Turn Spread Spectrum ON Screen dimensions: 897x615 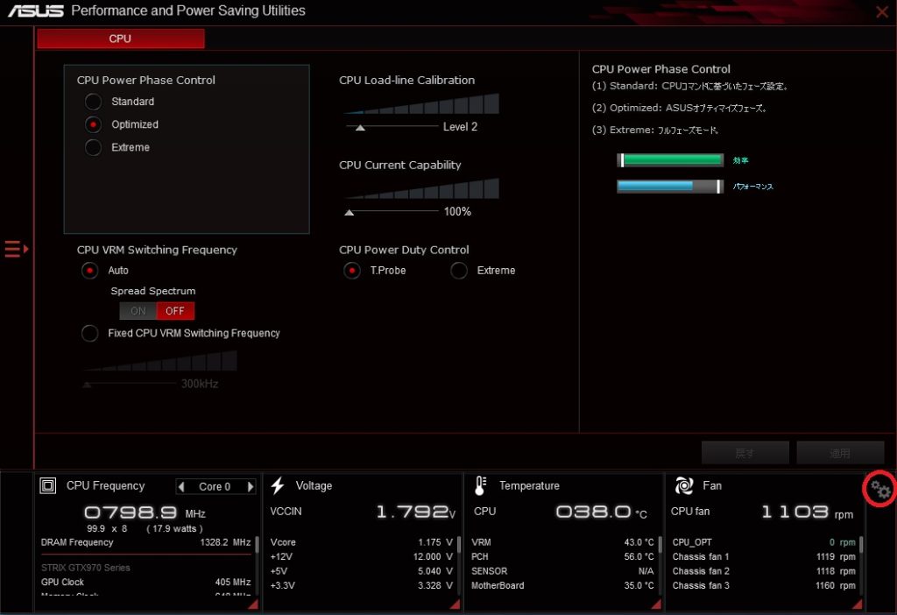(138, 311)
